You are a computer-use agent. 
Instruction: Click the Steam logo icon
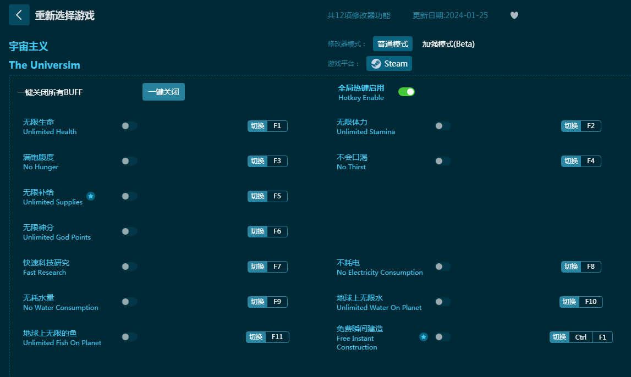coord(376,64)
